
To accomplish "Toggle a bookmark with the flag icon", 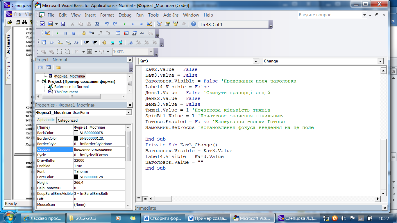I will pyautogui.click(x=130, y=42).
